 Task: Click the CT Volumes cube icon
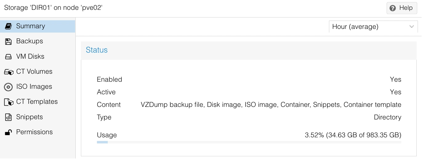point(9,72)
